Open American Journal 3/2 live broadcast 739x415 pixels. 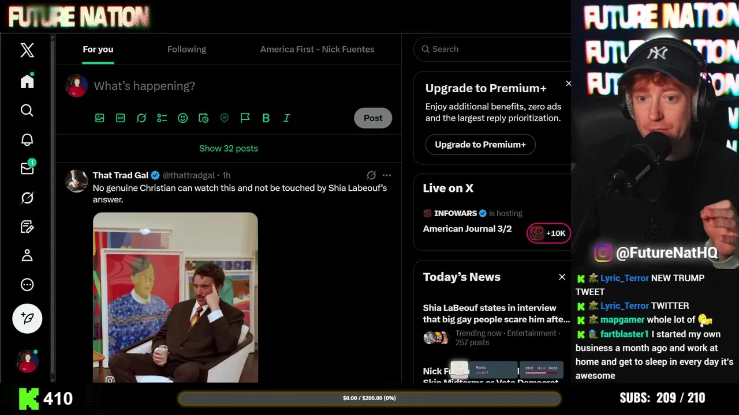click(x=467, y=229)
